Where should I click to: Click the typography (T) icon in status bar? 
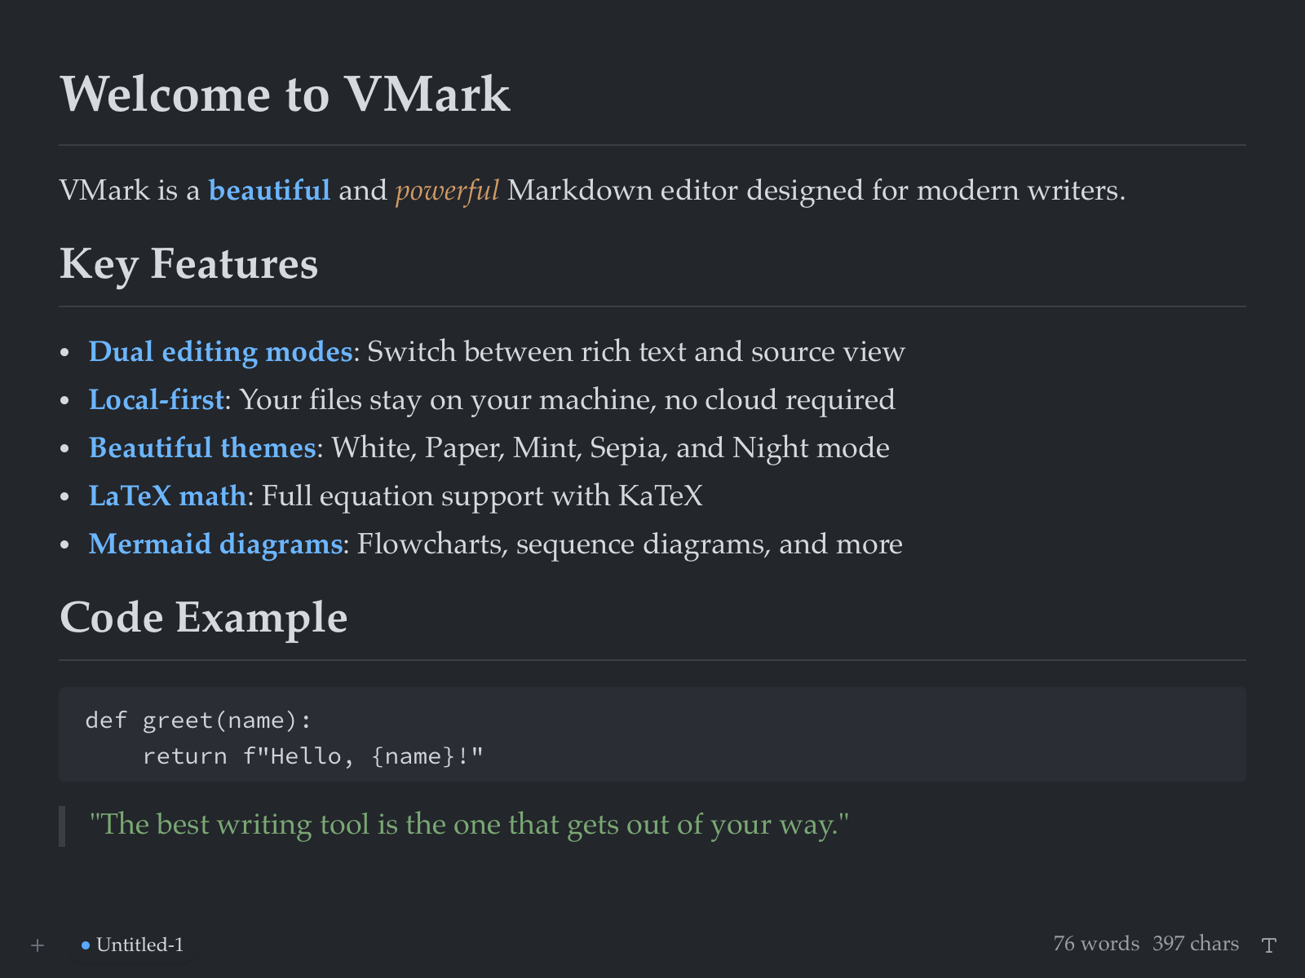tap(1270, 945)
